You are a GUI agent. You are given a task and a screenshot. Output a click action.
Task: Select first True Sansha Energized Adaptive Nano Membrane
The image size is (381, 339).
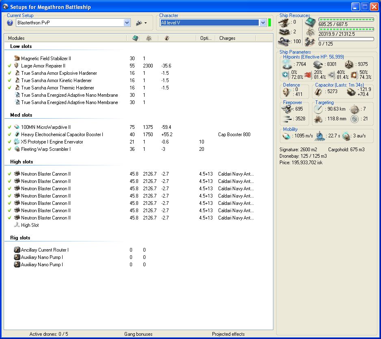[69, 95]
